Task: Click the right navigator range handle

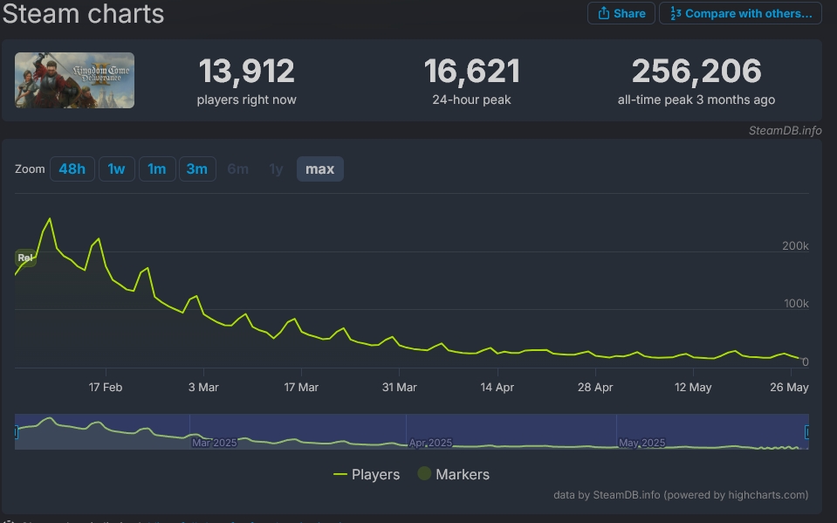Action: tap(807, 431)
